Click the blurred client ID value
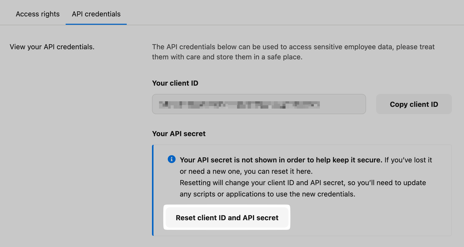464x247 pixels. (x=239, y=105)
